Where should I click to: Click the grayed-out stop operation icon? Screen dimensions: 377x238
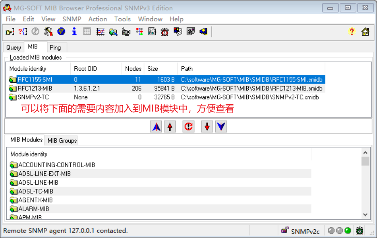click(x=35, y=31)
